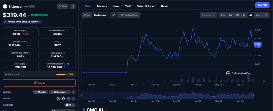Expand Circulating supply details arrow
273x111 pixels.
67,67
